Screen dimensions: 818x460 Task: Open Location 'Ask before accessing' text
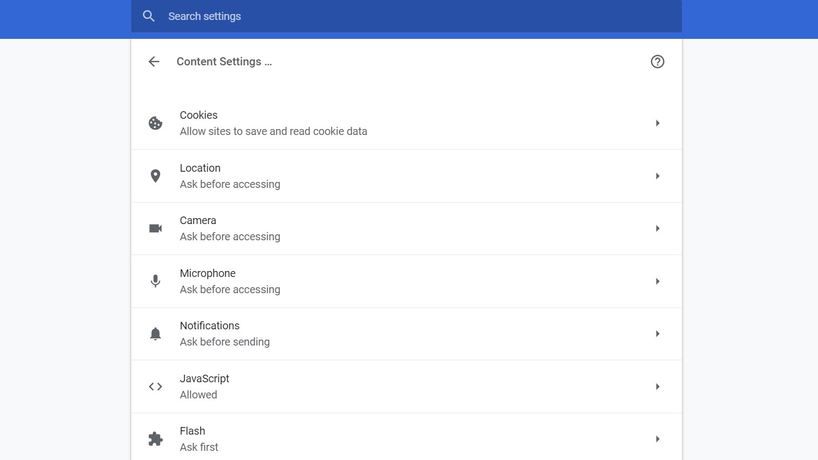coord(230,184)
